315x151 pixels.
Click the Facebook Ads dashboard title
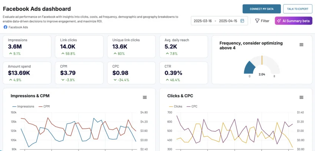37,9
